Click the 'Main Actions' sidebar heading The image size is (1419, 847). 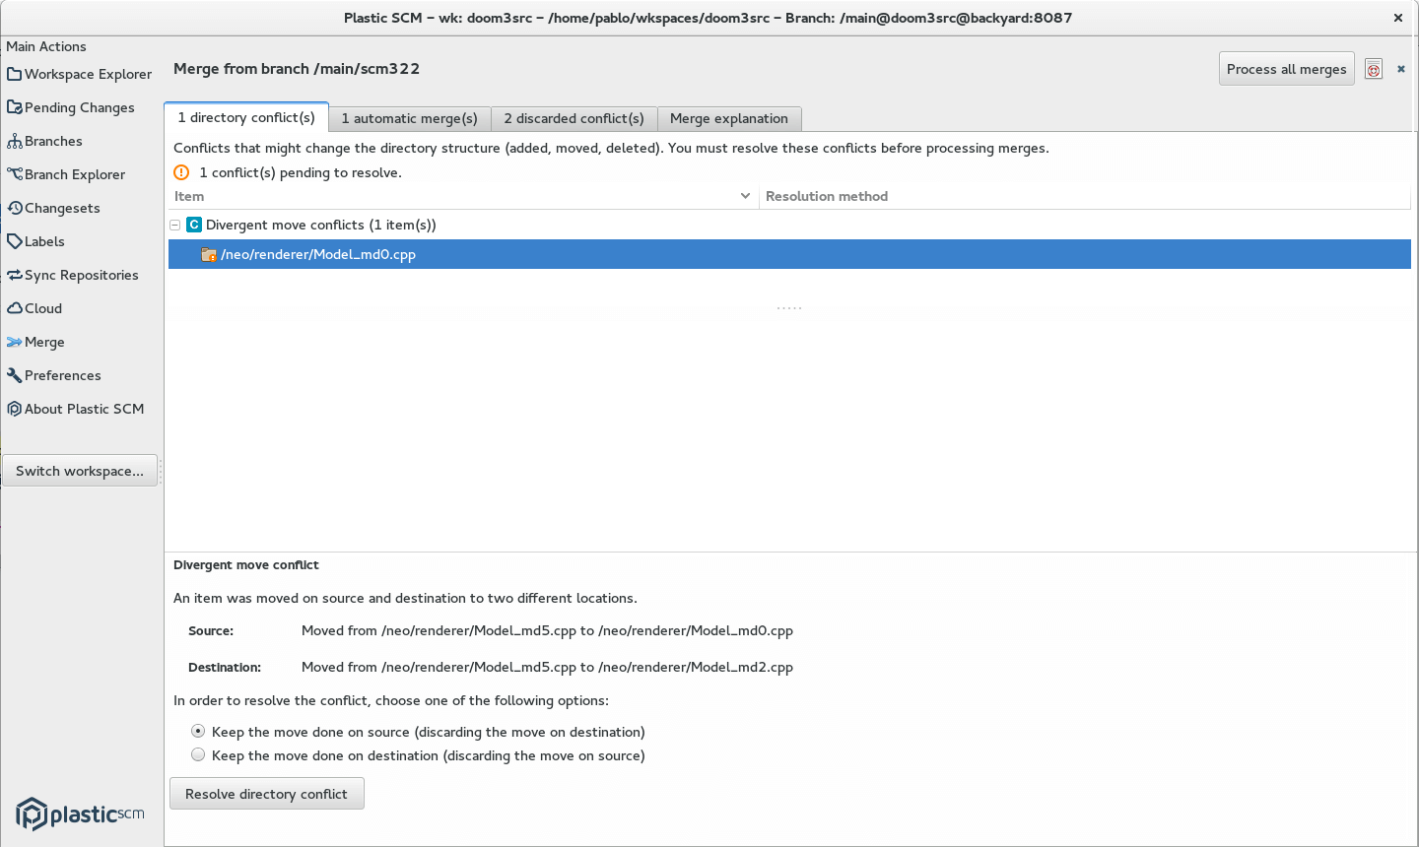pyautogui.click(x=46, y=46)
